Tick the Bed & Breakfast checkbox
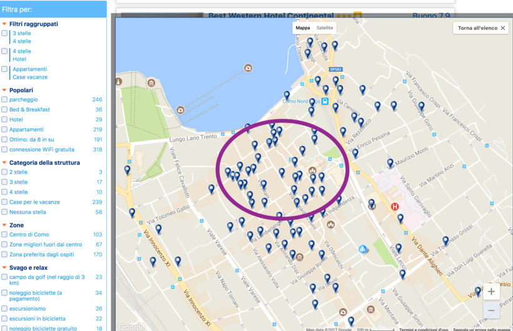513x331 pixels. click(x=4, y=109)
